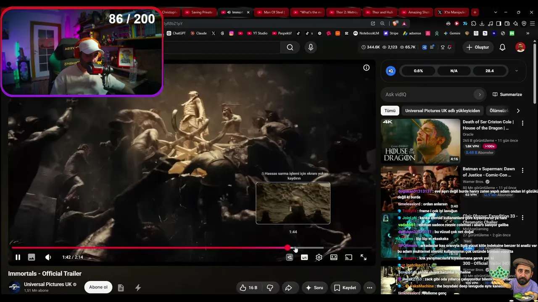Start voice search with the microphone
Image resolution: width=538 pixels, height=302 pixels.
[x=311, y=47]
